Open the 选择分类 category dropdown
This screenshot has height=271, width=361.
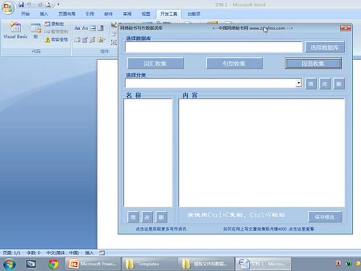coord(299,83)
